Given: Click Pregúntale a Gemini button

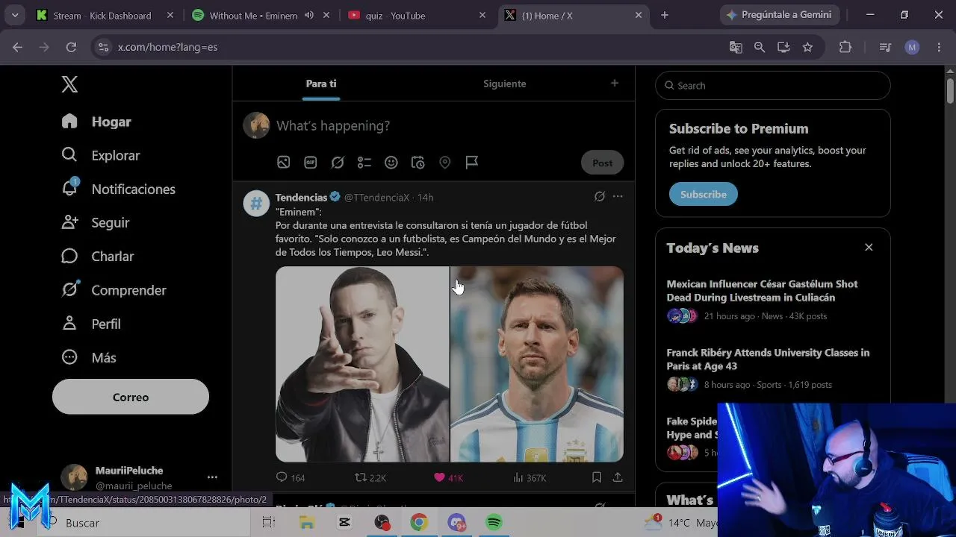Looking at the screenshot, I should (780, 15).
